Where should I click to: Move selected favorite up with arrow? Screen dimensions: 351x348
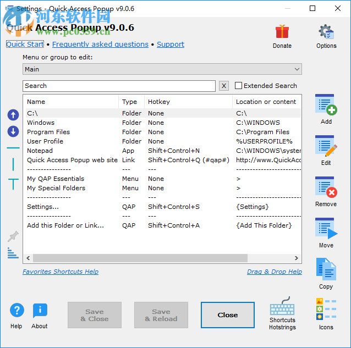[13, 115]
